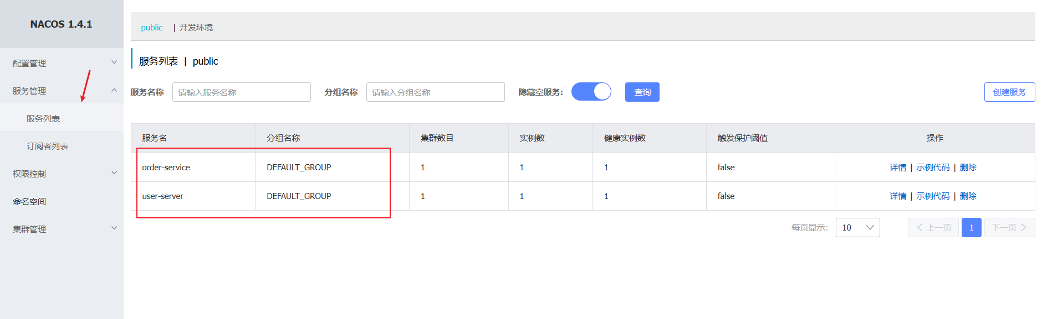The height and width of the screenshot is (319, 1042).
Task: Toggle the 隐藏空服务 switch
Action: click(x=591, y=92)
